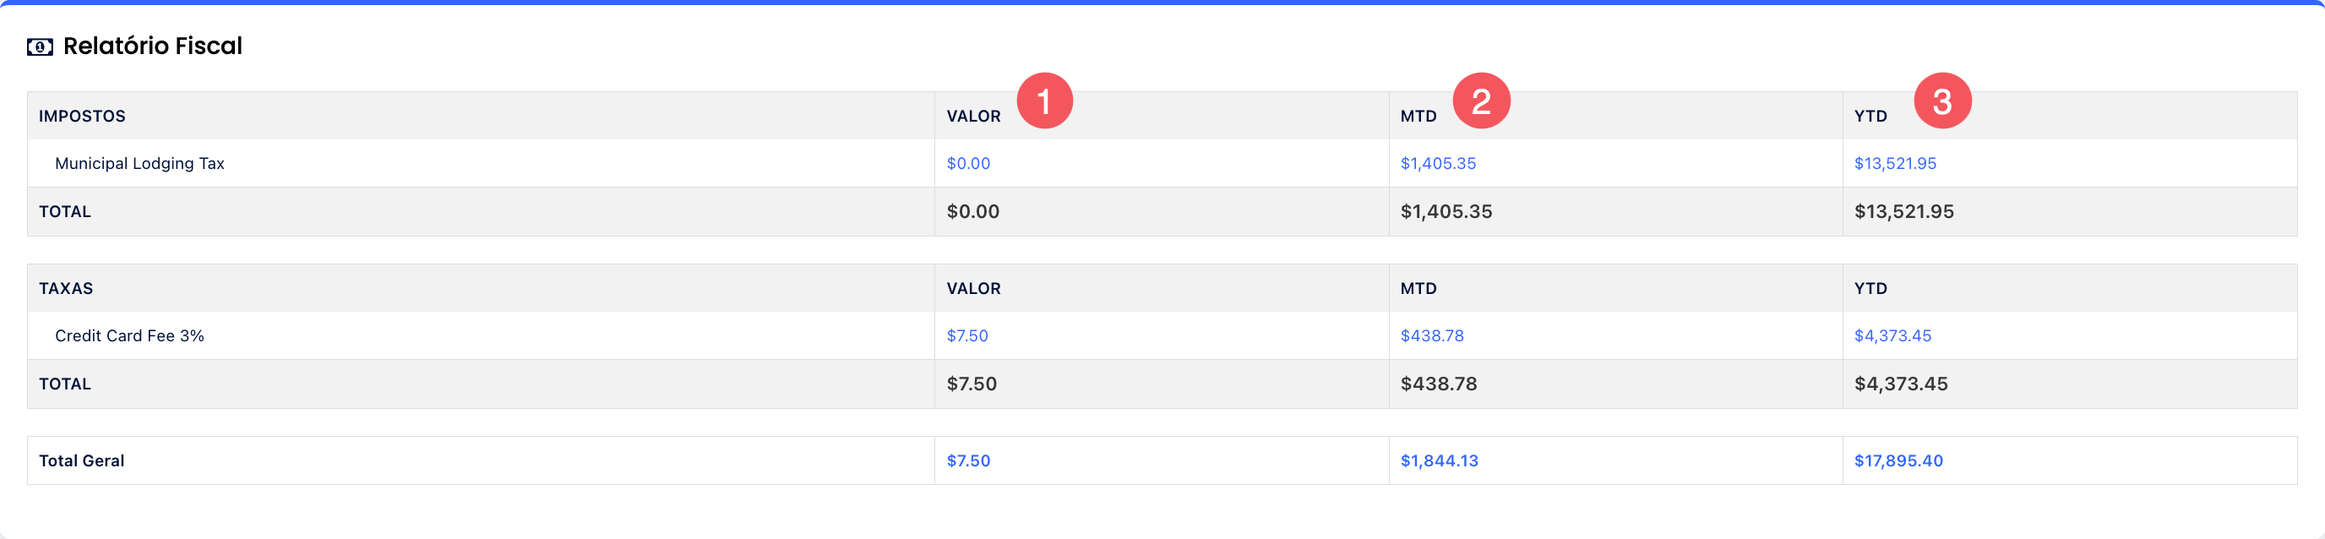Click Credit Card Fee MTD $438.78 link
Viewport: 2325px width, 539px height.
tap(1431, 336)
